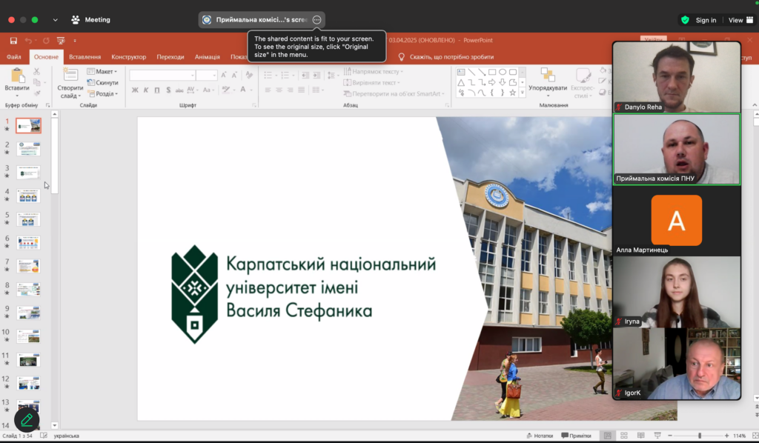Image resolution: width=759 pixels, height=443 pixels.
Task: Click the Скинути reset button
Action: [102, 83]
